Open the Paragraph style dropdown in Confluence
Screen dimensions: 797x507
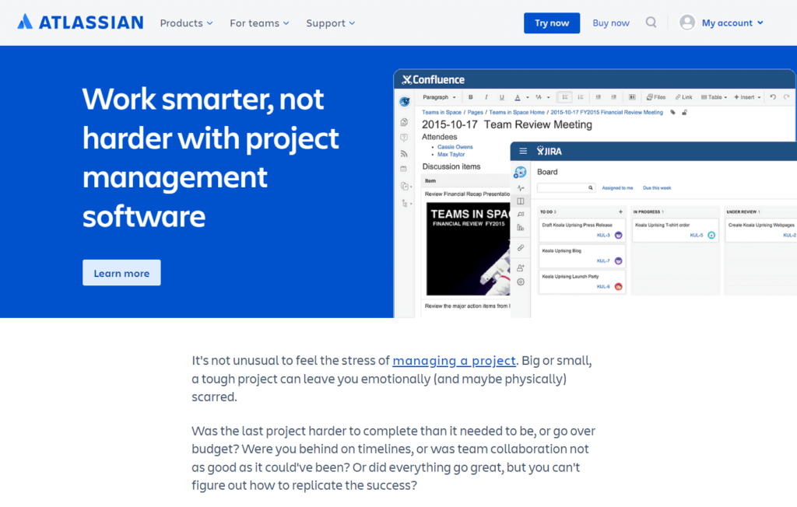click(x=440, y=97)
